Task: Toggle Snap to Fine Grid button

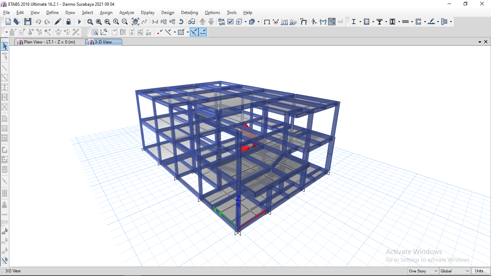Action: coord(203,32)
